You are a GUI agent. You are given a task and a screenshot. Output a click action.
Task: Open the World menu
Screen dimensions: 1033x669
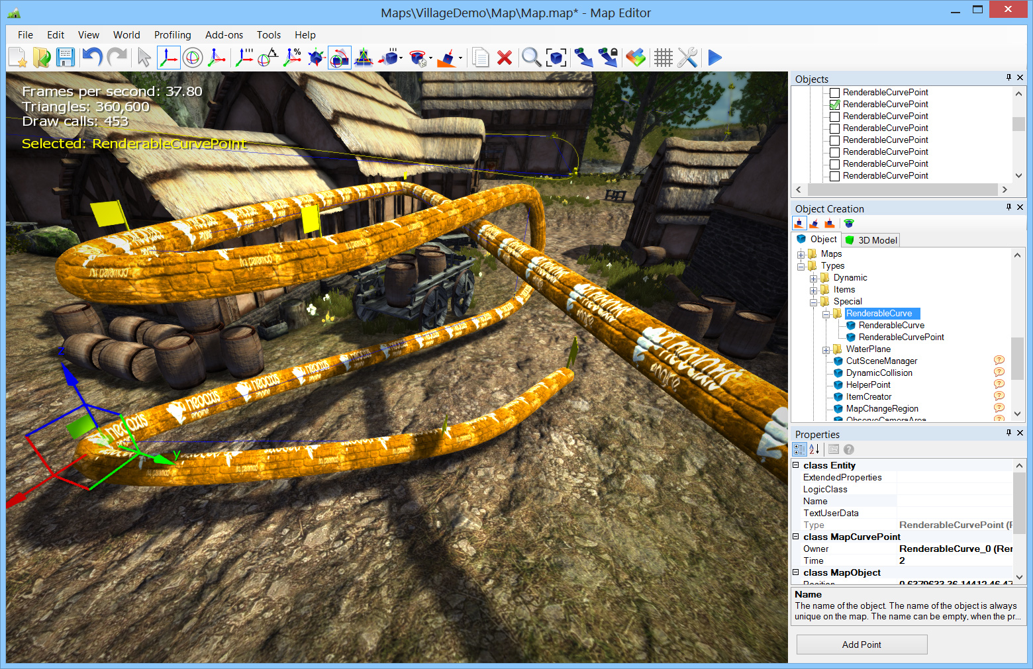click(x=126, y=34)
